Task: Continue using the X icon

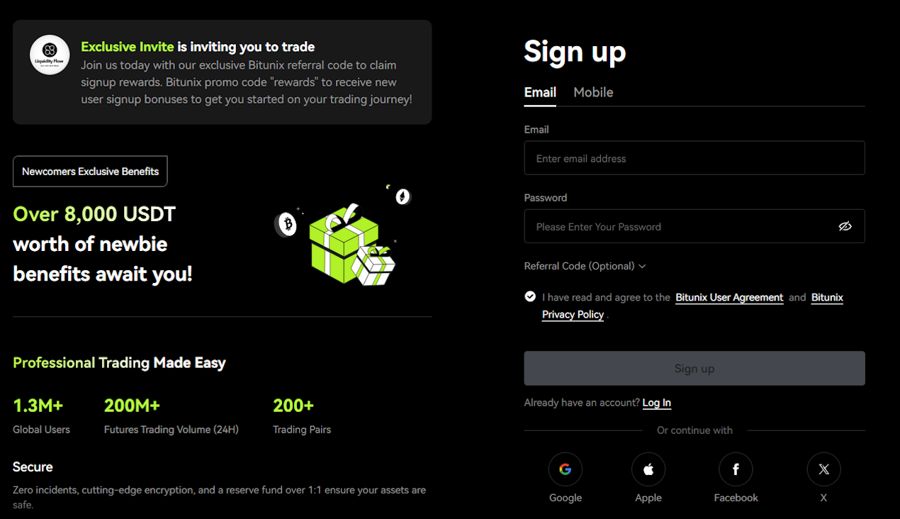Action: pyautogui.click(x=823, y=469)
